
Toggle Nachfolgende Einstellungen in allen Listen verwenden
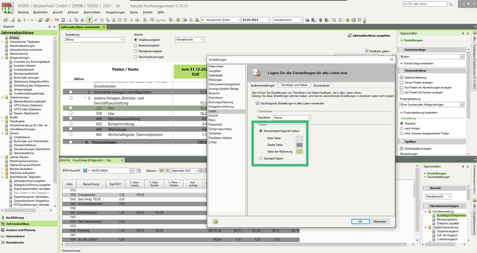tap(258, 104)
